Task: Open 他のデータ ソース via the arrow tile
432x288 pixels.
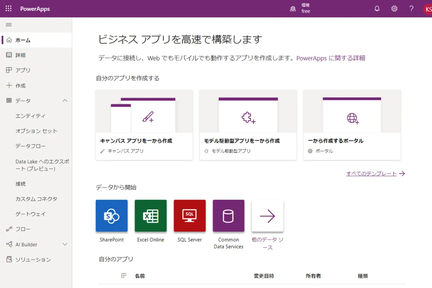Action: pos(267,216)
